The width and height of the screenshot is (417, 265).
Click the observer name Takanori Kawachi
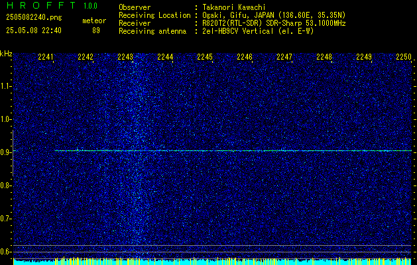(x=234, y=7)
